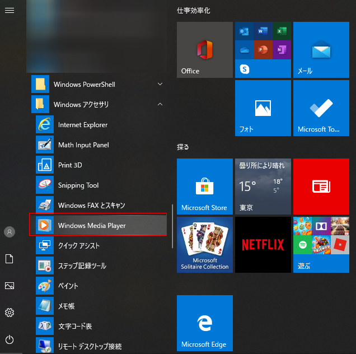Image resolution: width=356 pixels, height=354 pixels.
Task: Open Windows FAX とスキャン icon
Action: [45, 205]
